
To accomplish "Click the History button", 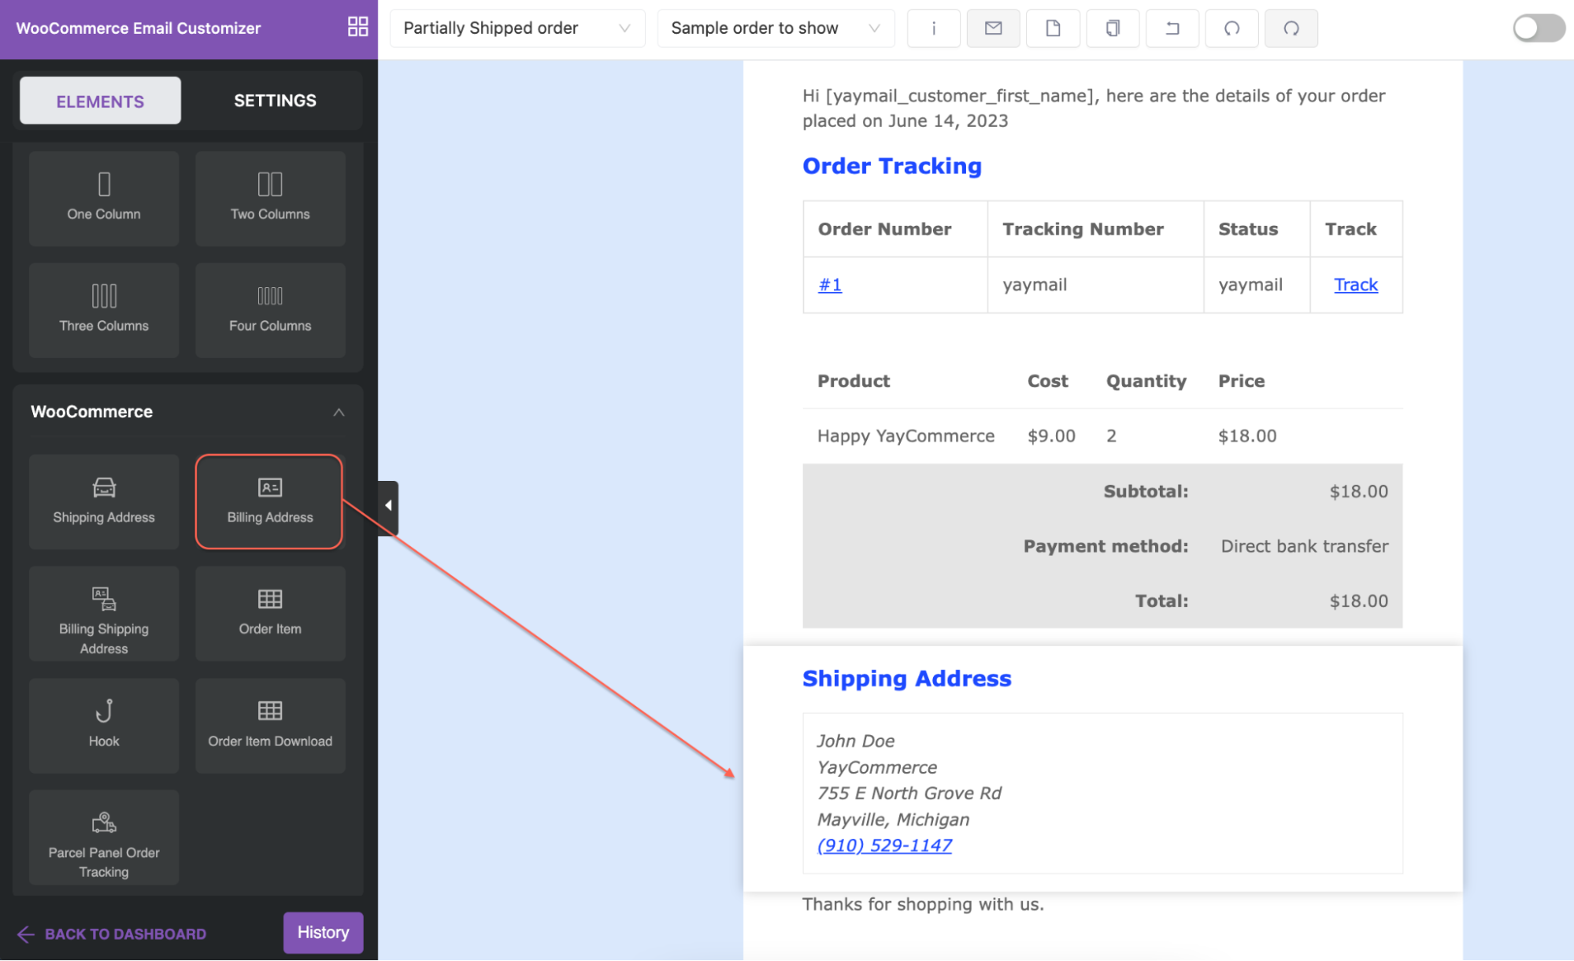I will pos(323,933).
